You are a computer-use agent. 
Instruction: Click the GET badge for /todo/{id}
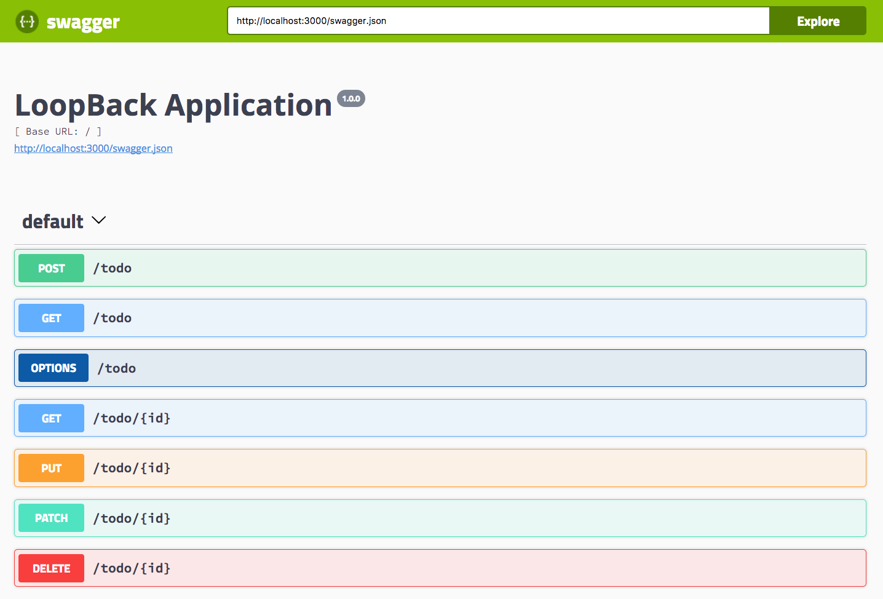pyautogui.click(x=51, y=418)
